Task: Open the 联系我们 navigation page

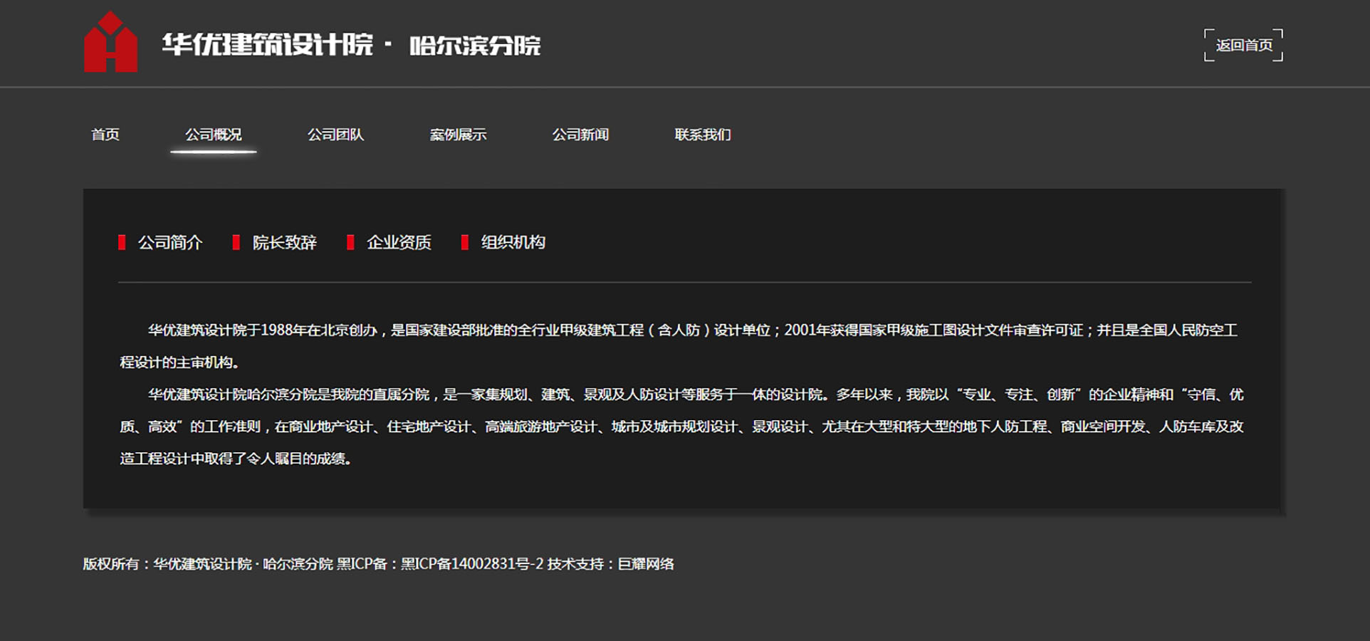Action: coord(703,135)
